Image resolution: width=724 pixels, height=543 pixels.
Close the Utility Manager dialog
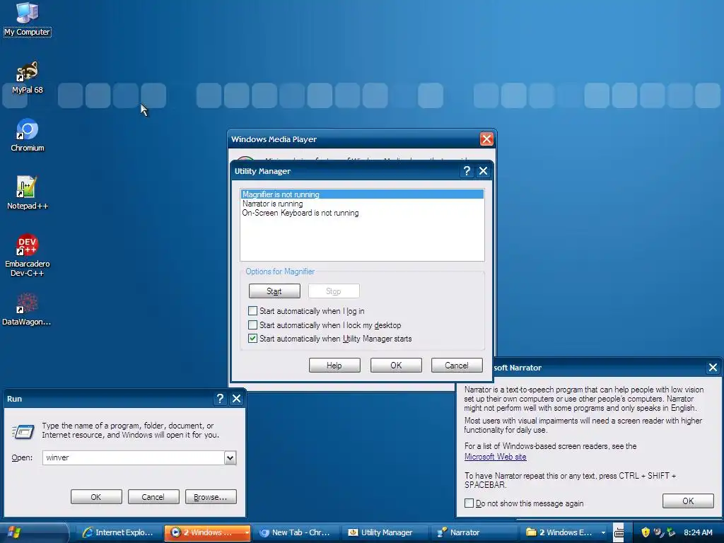pos(483,171)
